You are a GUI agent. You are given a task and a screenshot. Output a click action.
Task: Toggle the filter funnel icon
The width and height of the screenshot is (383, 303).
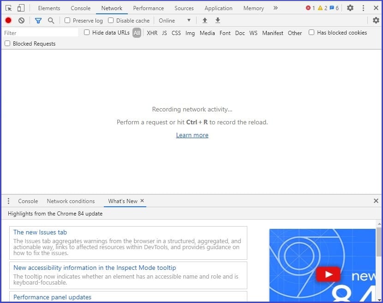point(38,21)
